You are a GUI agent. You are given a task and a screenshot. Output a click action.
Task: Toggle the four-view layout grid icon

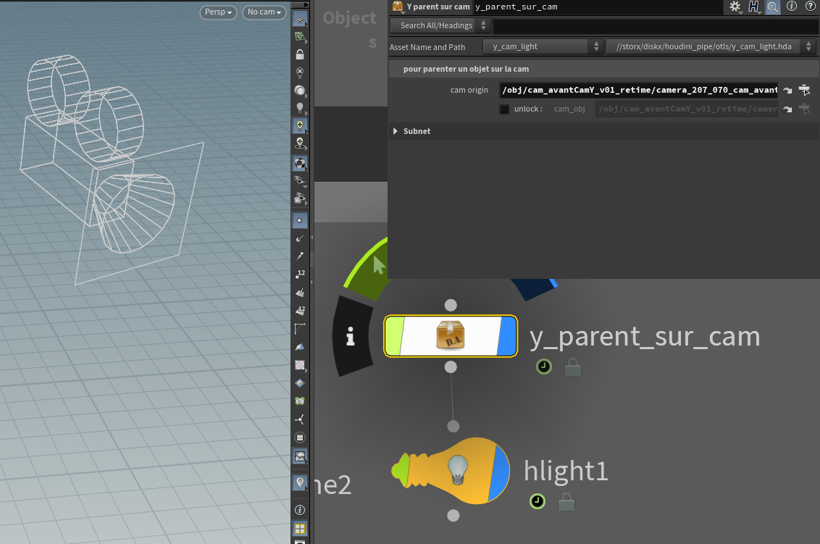(x=300, y=529)
